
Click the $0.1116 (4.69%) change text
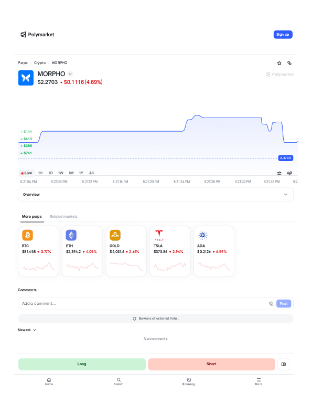(83, 82)
